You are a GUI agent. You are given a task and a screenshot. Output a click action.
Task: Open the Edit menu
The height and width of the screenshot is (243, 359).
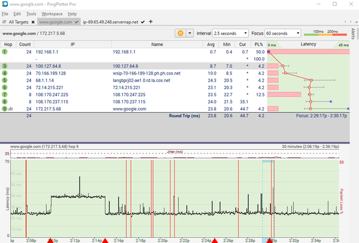click(x=17, y=14)
